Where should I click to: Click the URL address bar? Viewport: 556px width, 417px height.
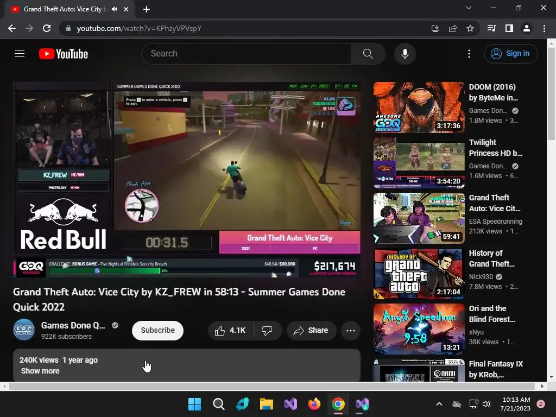click(x=245, y=28)
